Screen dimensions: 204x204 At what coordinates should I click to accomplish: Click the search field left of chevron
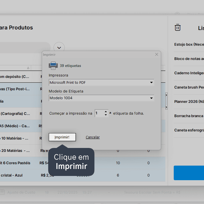[x=25, y=48]
